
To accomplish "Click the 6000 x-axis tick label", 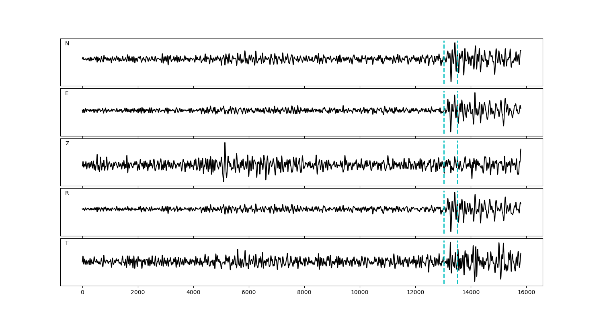I will pyautogui.click(x=249, y=293).
